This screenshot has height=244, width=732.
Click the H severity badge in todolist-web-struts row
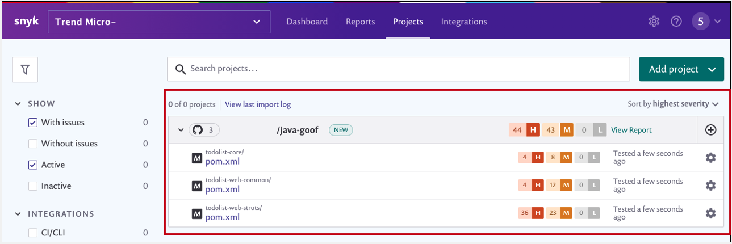pyautogui.click(x=537, y=213)
